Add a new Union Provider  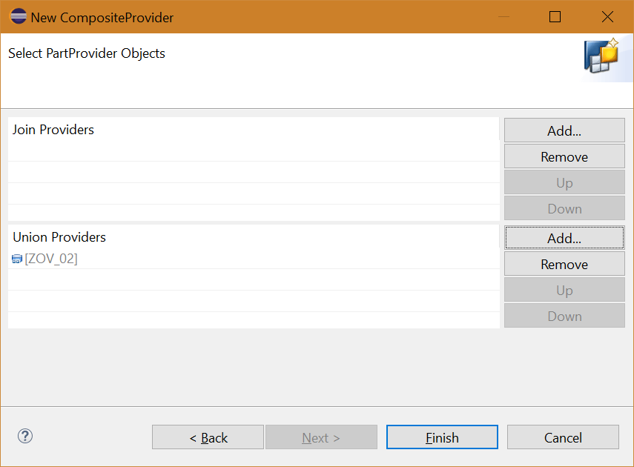564,238
